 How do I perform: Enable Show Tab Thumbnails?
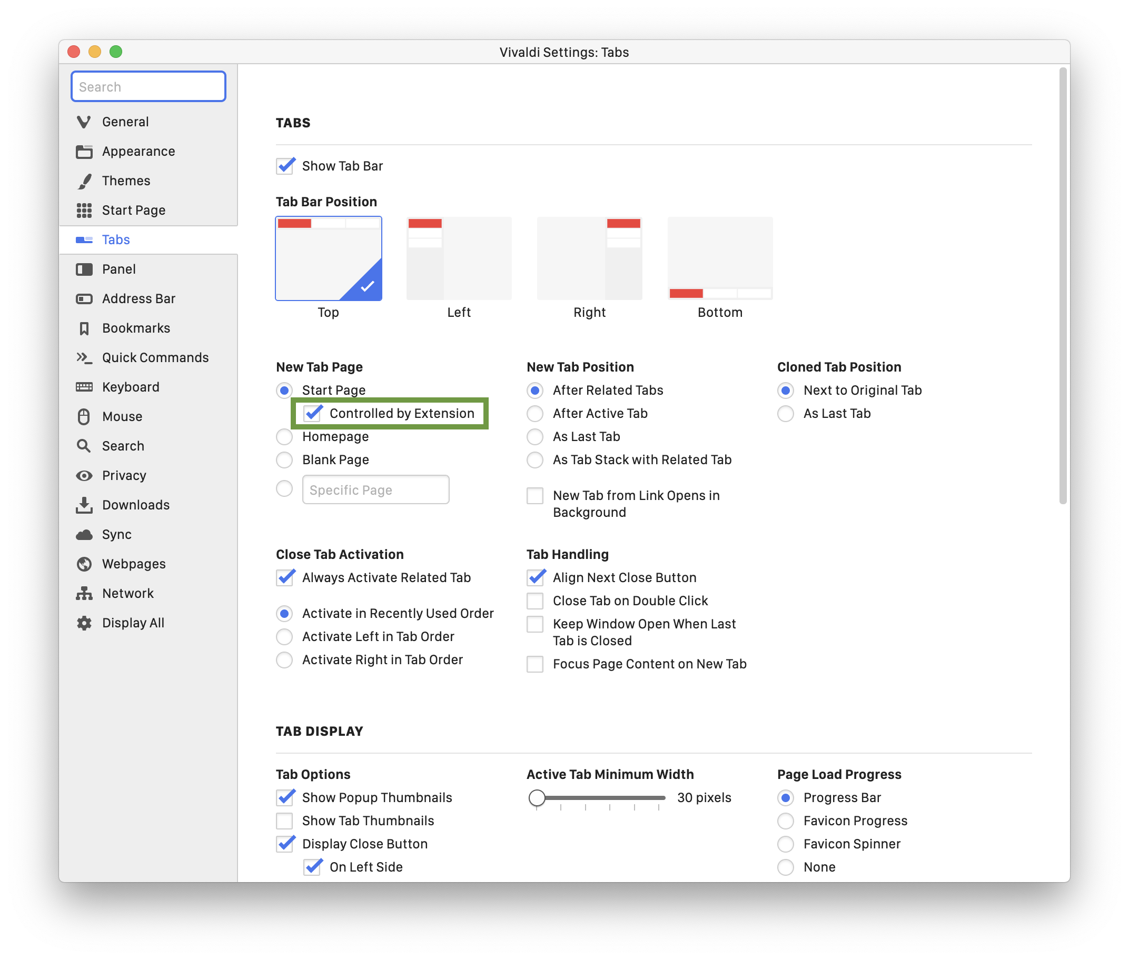(284, 821)
